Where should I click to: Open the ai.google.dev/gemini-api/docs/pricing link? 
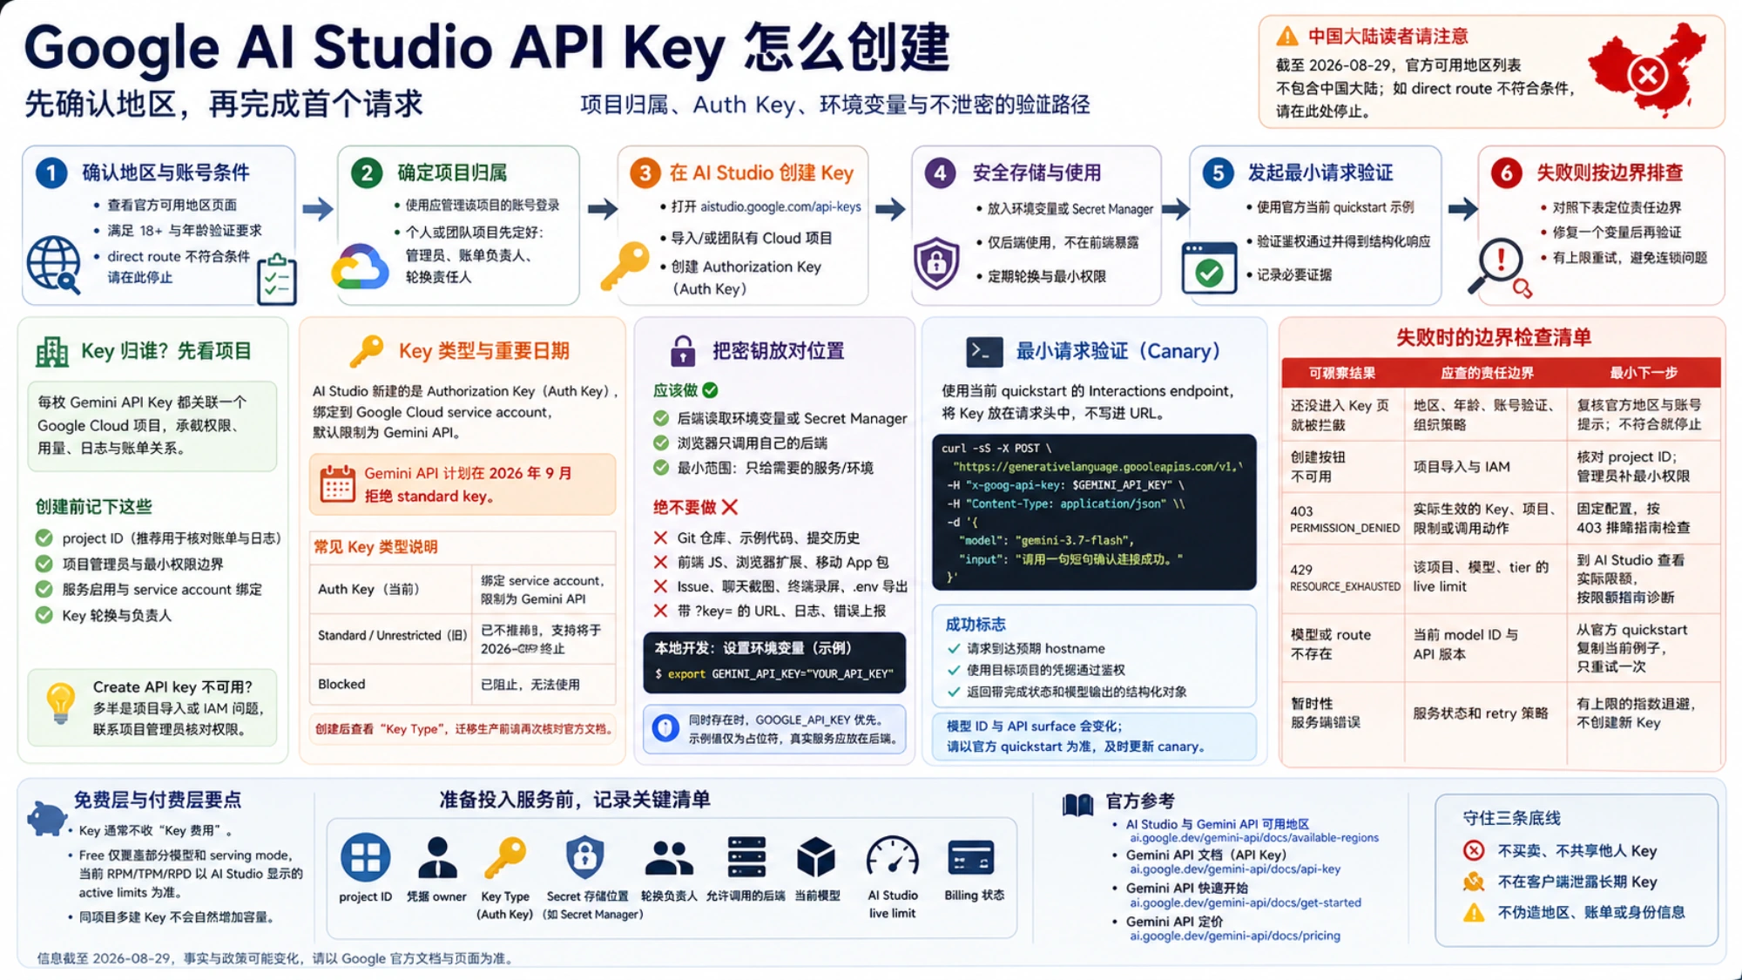[x=1235, y=936]
